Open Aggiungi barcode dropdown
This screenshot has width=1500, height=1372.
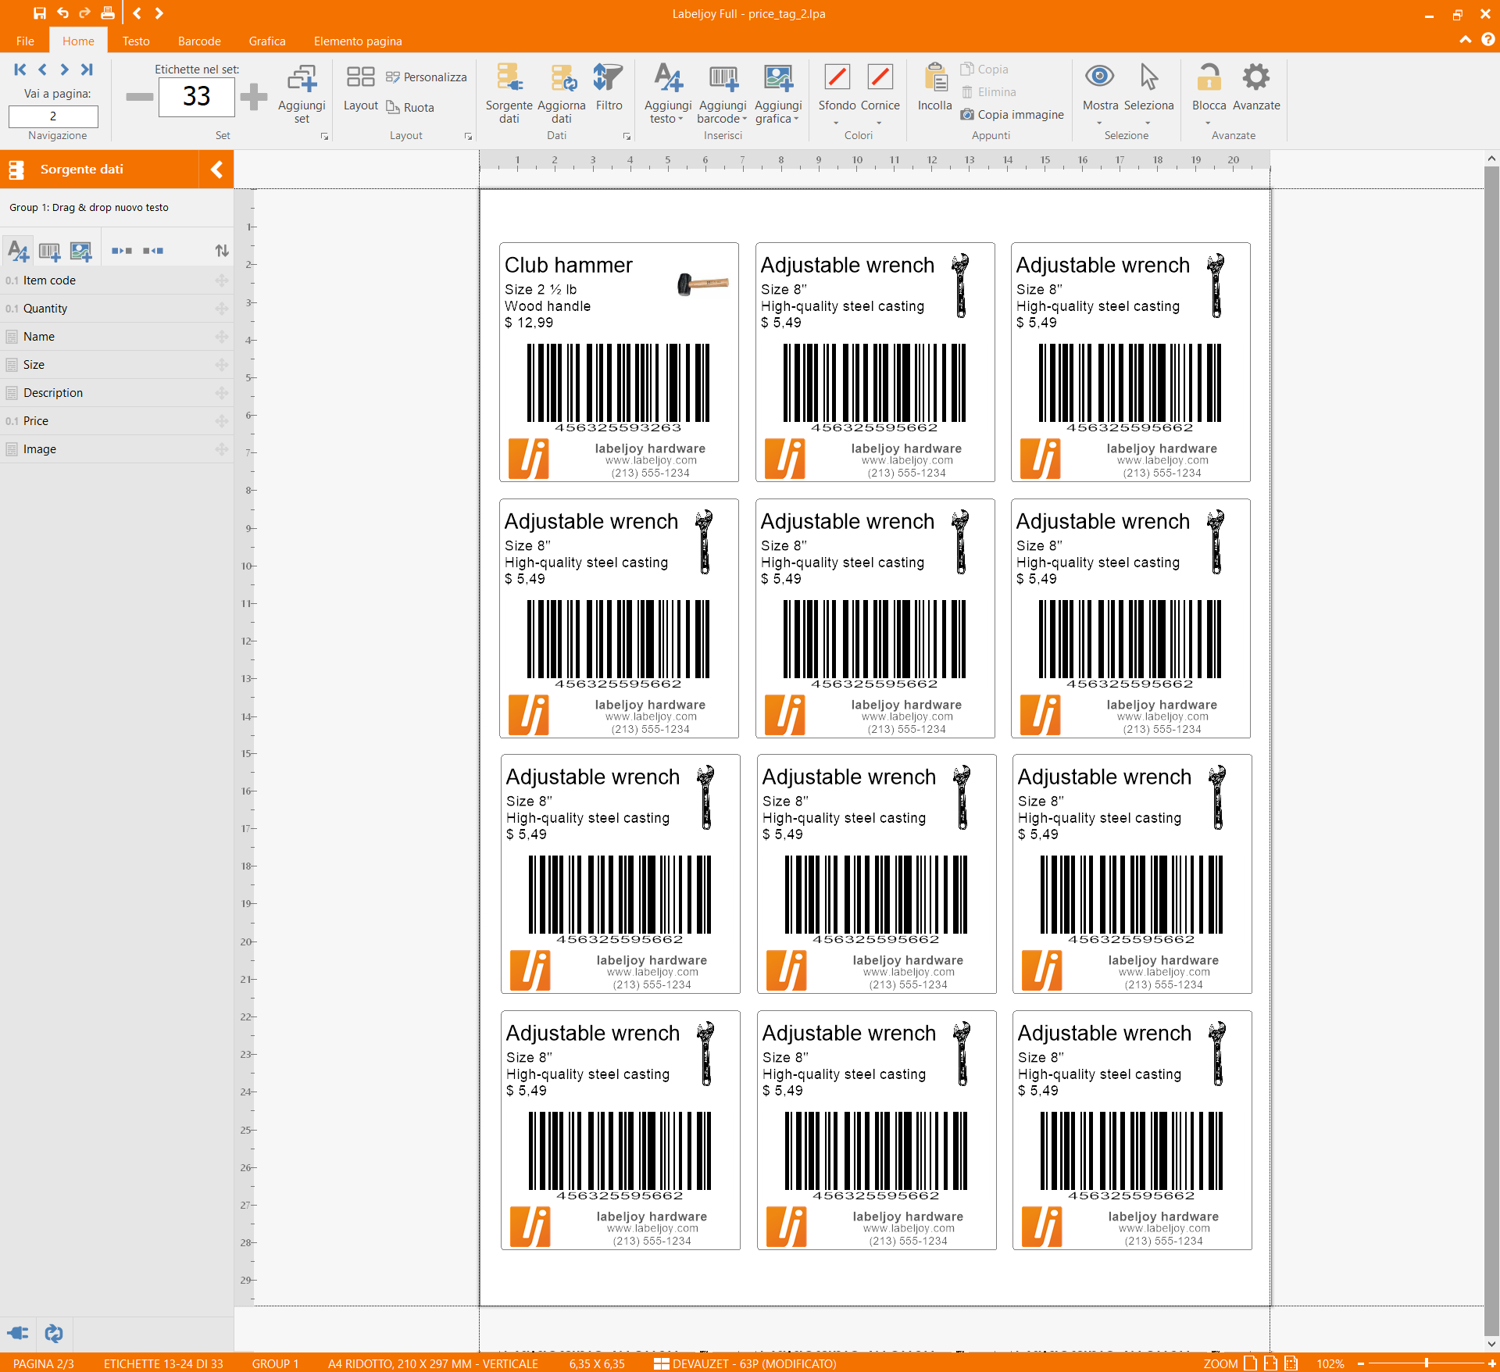click(723, 94)
